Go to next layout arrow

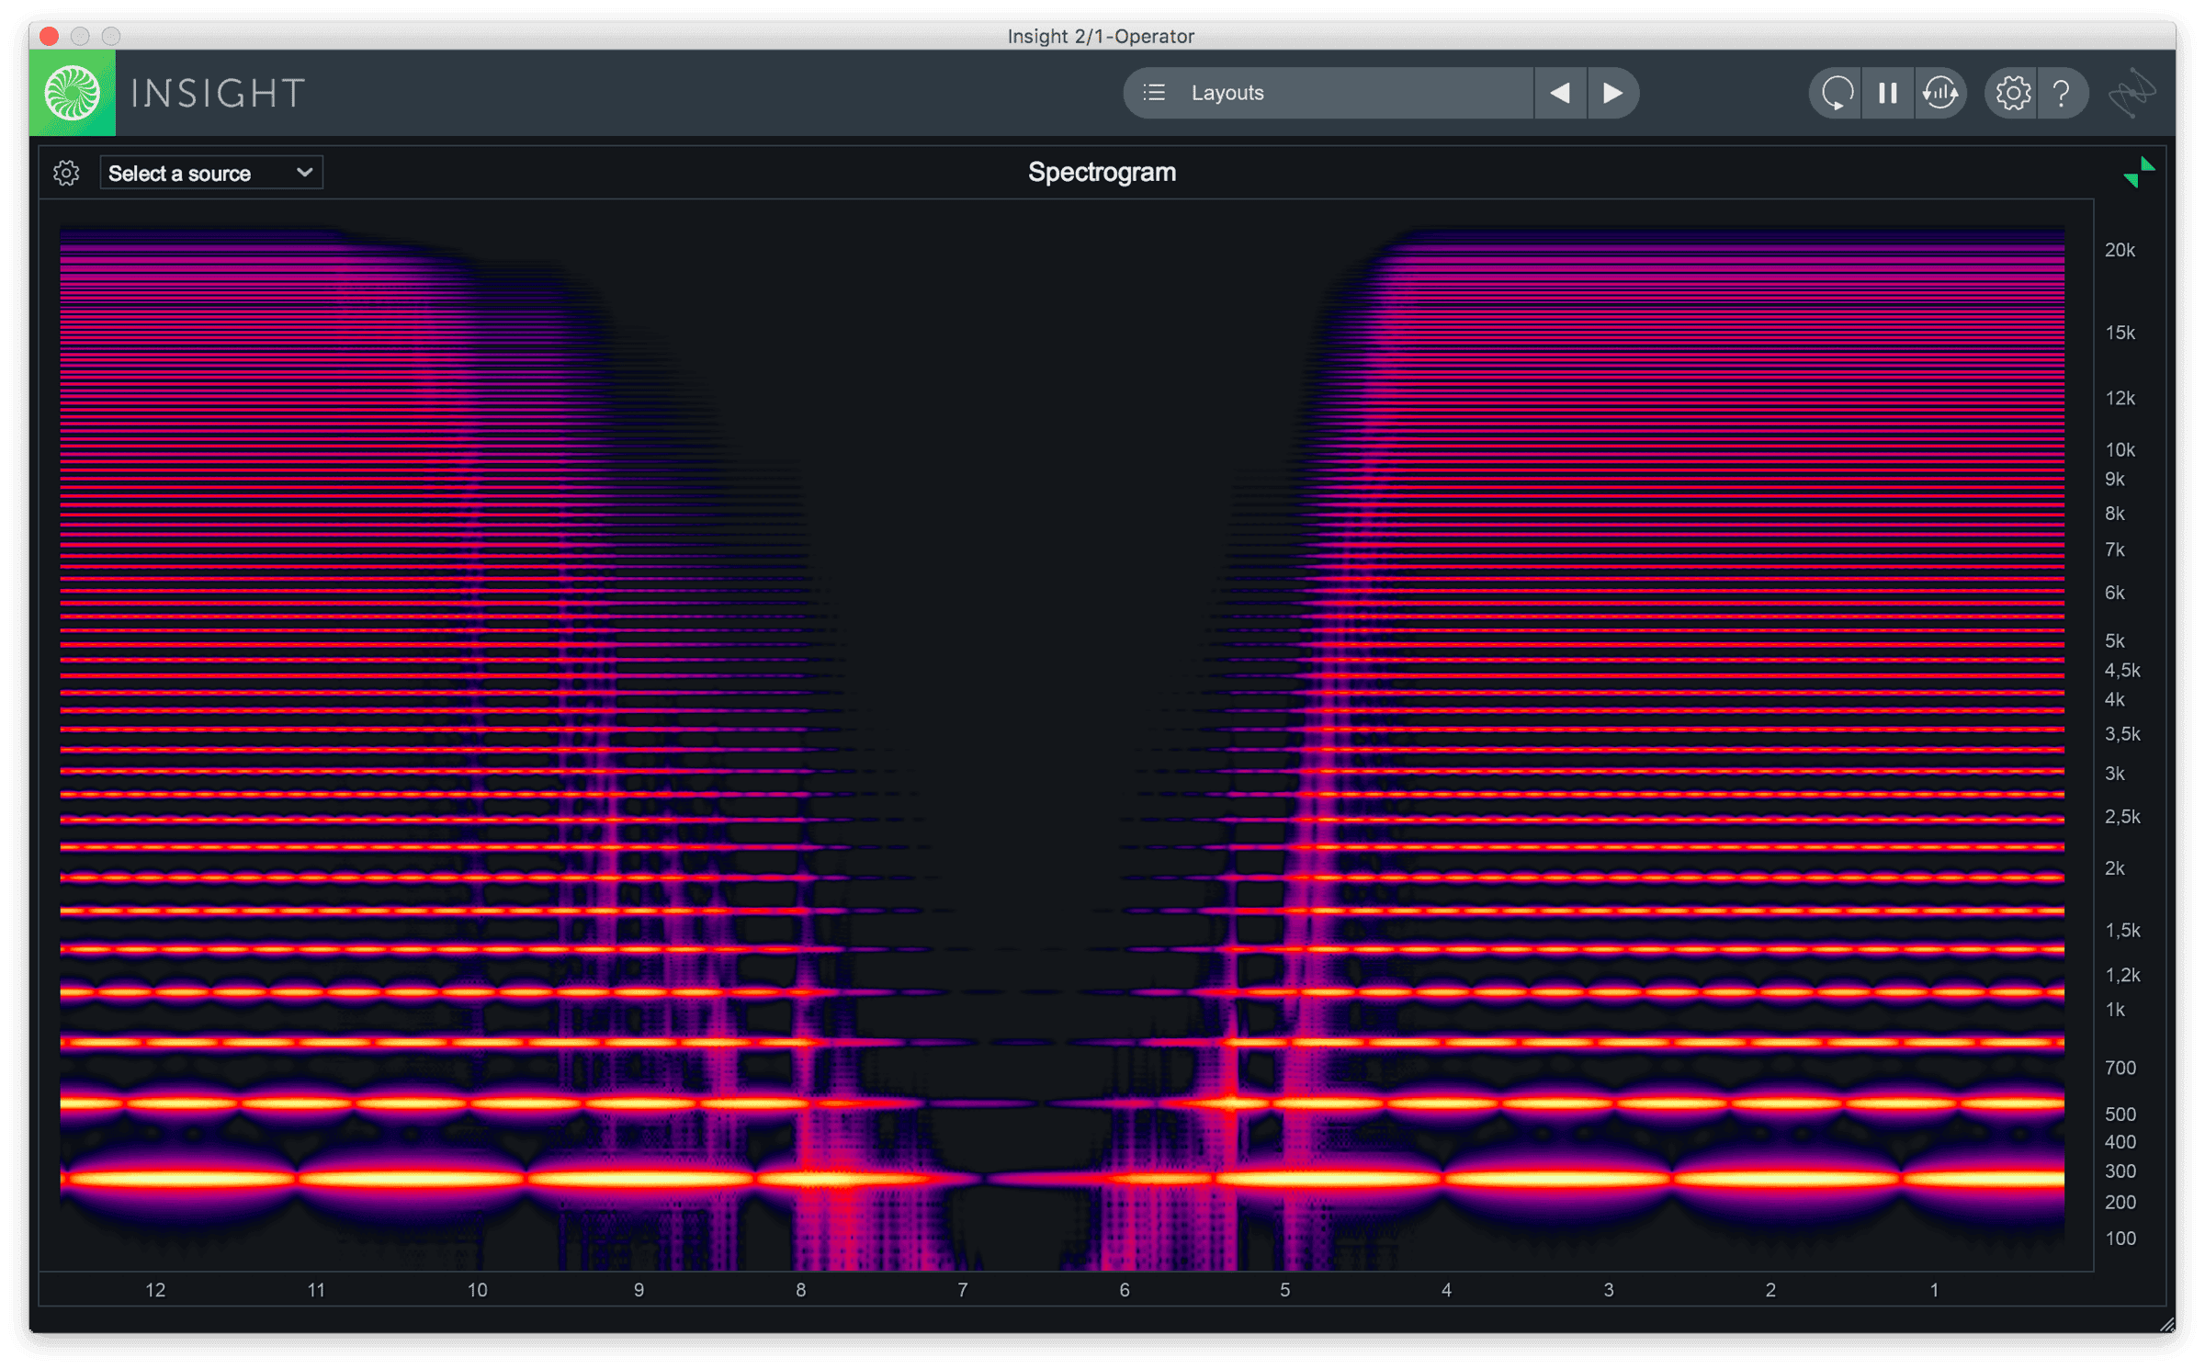pos(1612,93)
